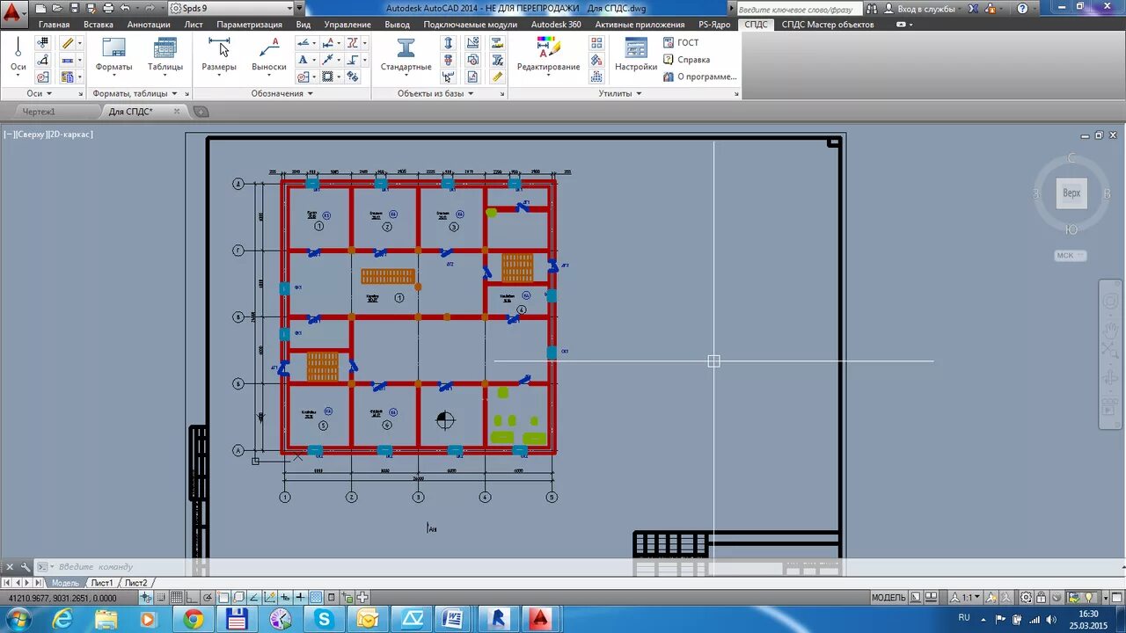The height and width of the screenshot is (633, 1126).
Task: Click the binoculars search icon
Action: [x=870, y=8]
